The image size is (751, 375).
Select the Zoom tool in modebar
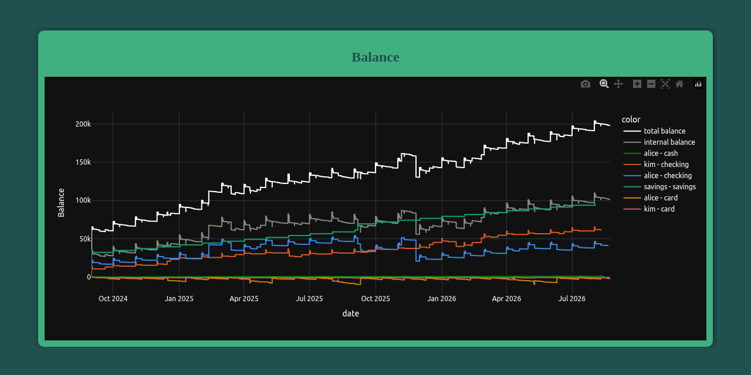tap(604, 84)
